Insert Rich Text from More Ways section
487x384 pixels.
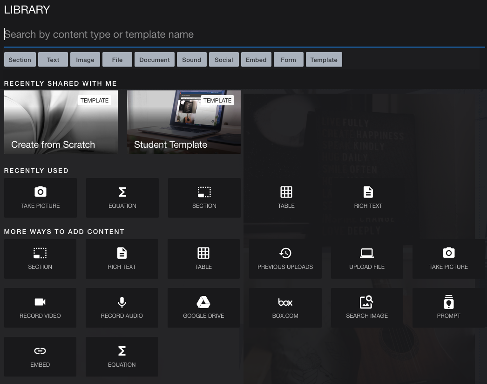tap(122, 259)
